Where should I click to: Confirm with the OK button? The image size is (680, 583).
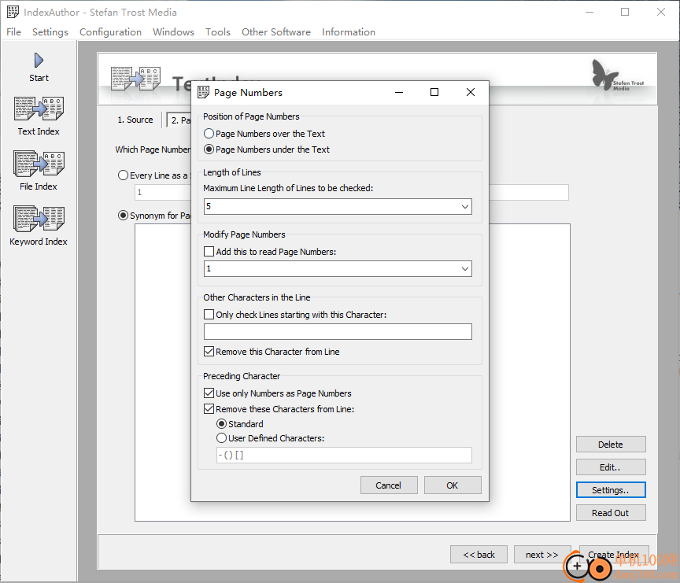point(453,485)
